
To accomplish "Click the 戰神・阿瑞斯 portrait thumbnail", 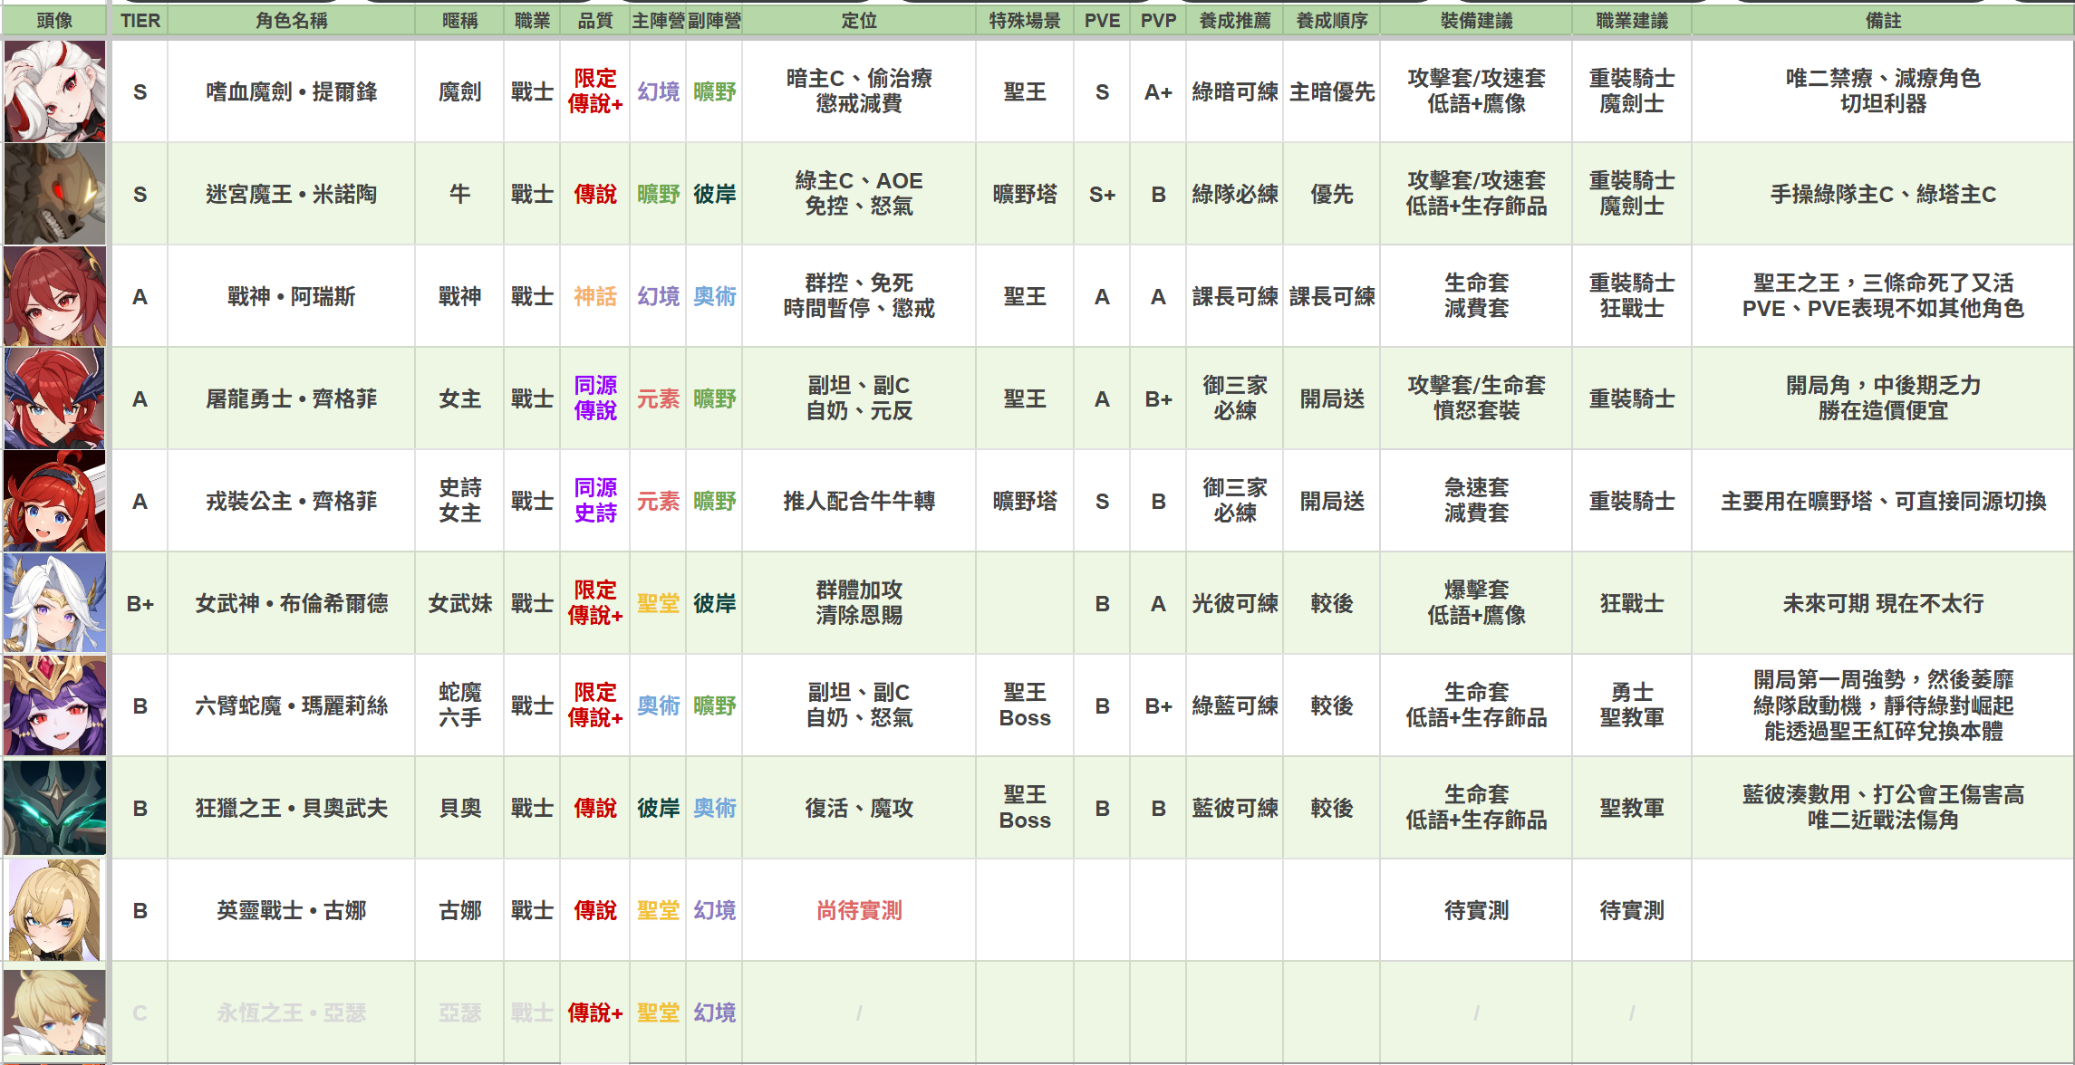I will 54,296.
